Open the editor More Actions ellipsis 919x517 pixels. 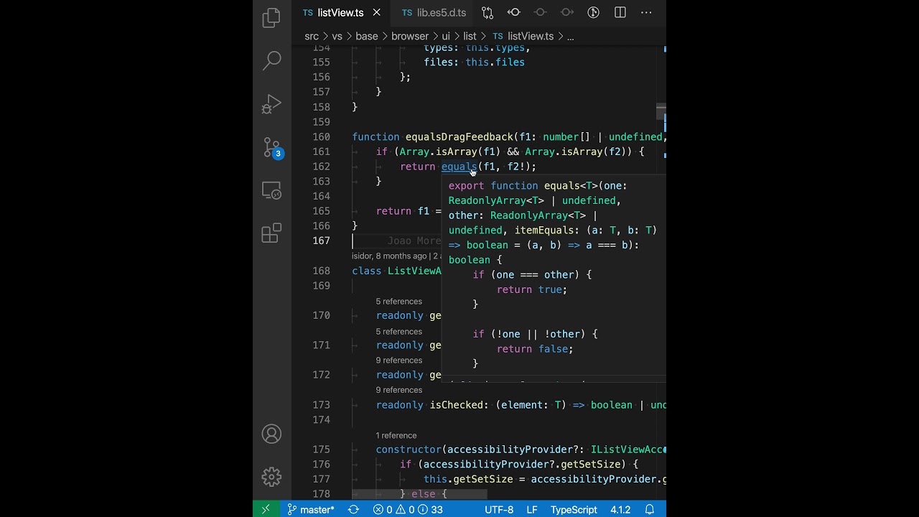coord(646,12)
